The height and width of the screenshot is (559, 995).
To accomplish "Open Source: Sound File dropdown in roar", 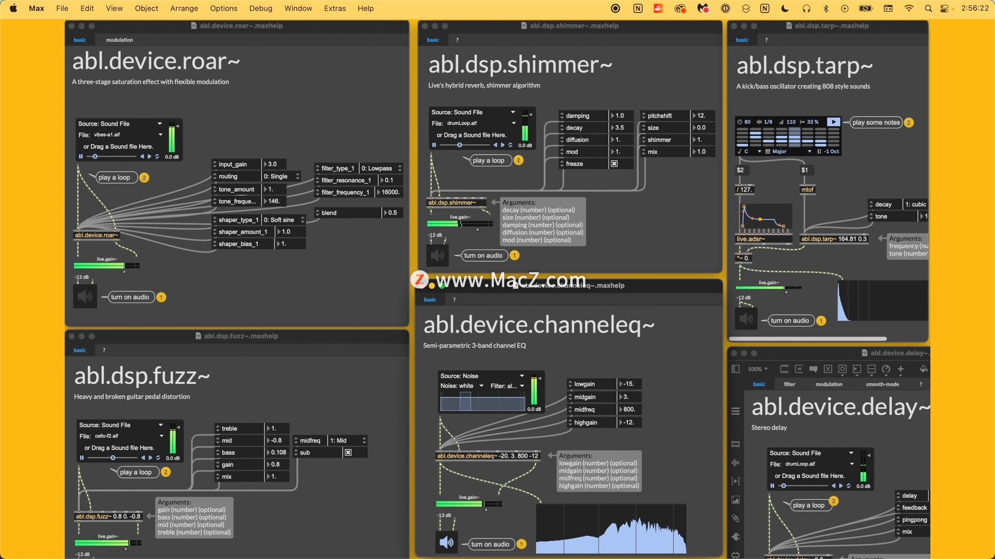I will tap(120, 124).
